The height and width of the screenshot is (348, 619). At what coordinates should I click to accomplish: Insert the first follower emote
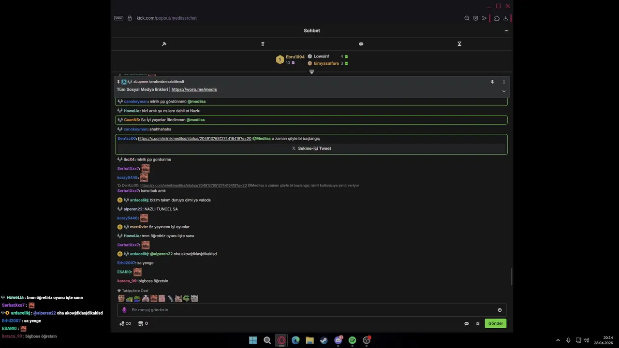coord(121,299)
